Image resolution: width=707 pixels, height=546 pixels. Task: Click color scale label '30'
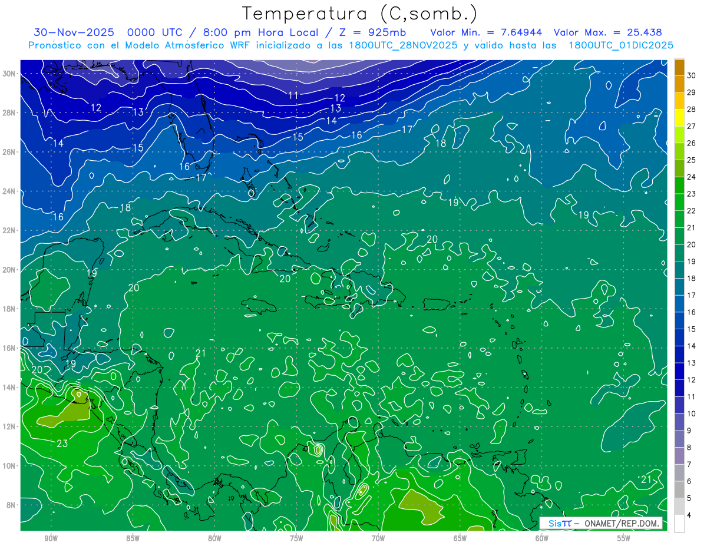pos(692,75)
